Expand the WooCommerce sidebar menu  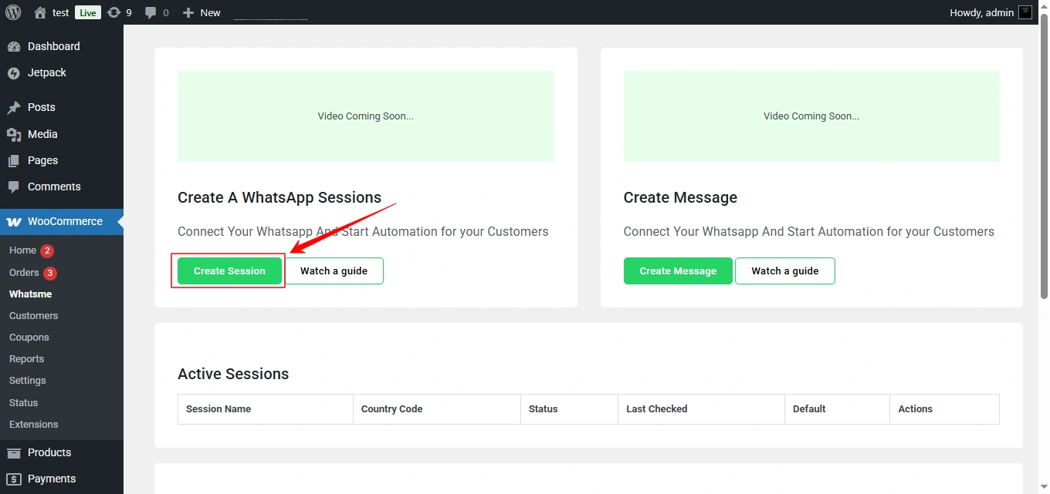point(65,221)
